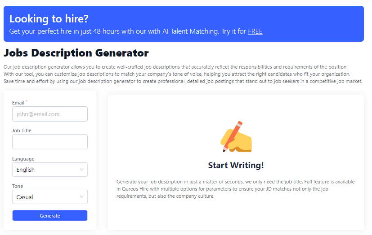Image resolution: width=372 pixels, height=235 pixels.
Task: Follow the FREE link in the banner
Action: click(x=255, y=31)
